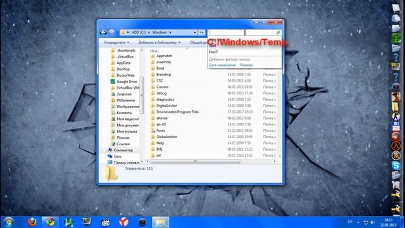Select Desktop in the navigation pane
The image size is (405, 228).
click(123, 69)
